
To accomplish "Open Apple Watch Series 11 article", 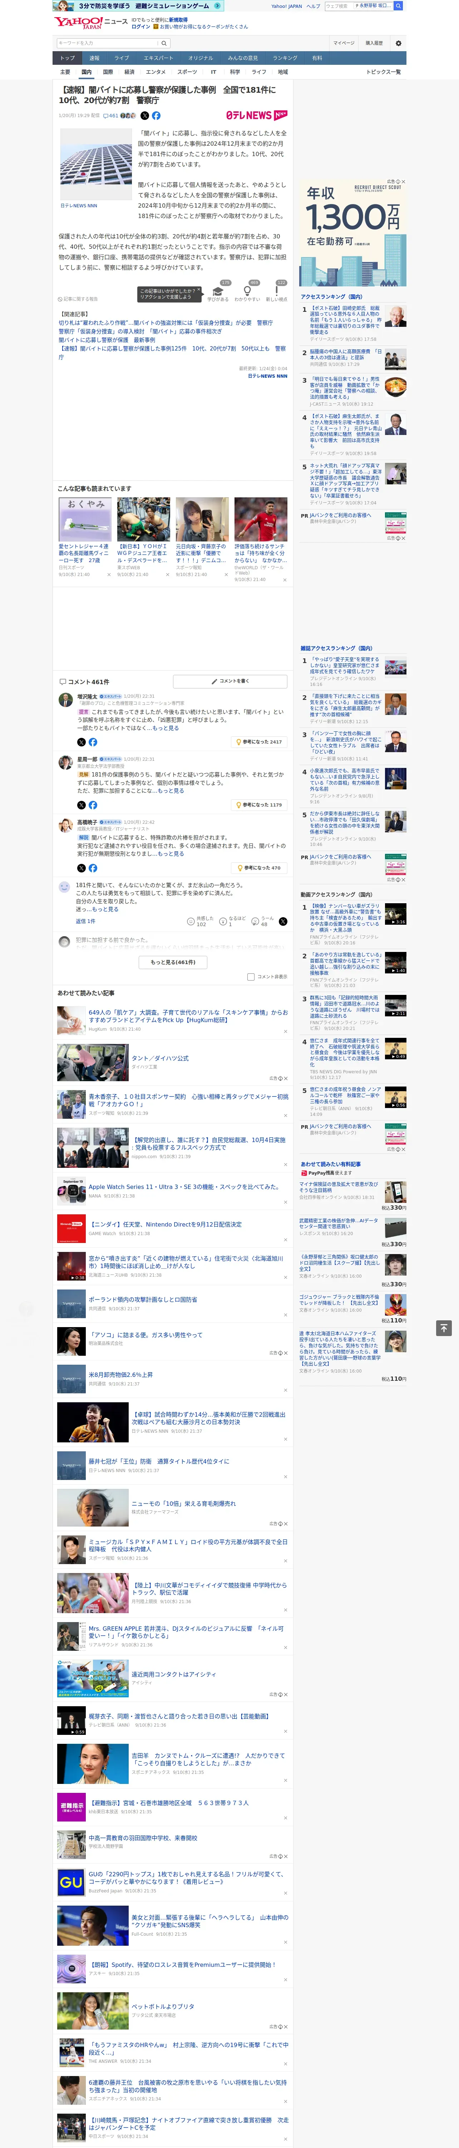I will click(184, 1186).
